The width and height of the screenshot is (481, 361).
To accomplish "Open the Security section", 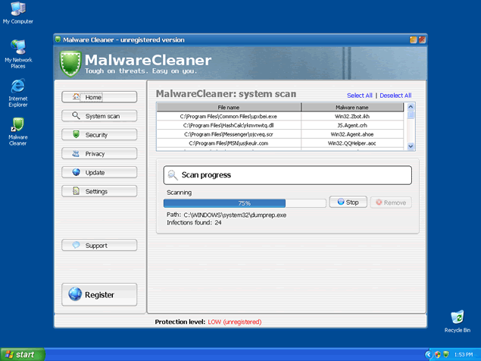I will point(99,134).
